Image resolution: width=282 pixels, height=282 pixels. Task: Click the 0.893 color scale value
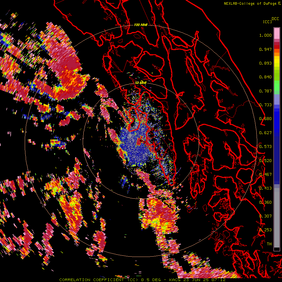(265, 63)
